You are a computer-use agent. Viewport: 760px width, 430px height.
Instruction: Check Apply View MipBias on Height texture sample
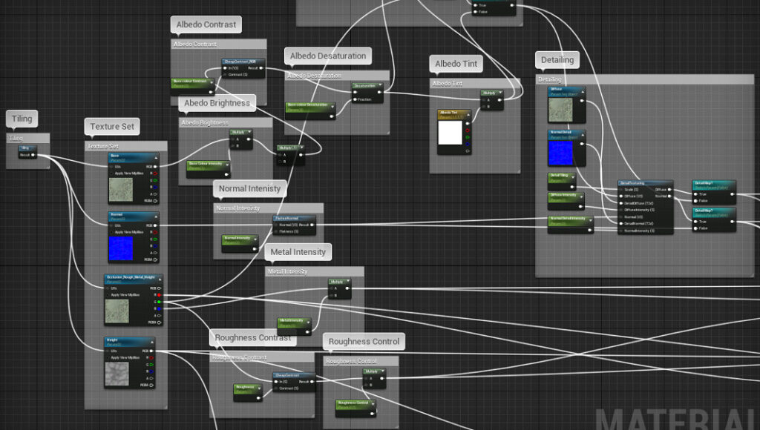pyautogui.click(x=108, y=357)
